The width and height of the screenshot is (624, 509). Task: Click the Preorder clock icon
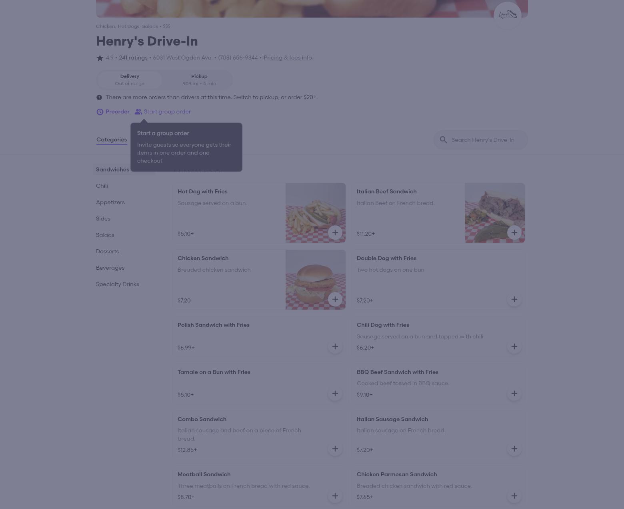click(x=100, y=112)
